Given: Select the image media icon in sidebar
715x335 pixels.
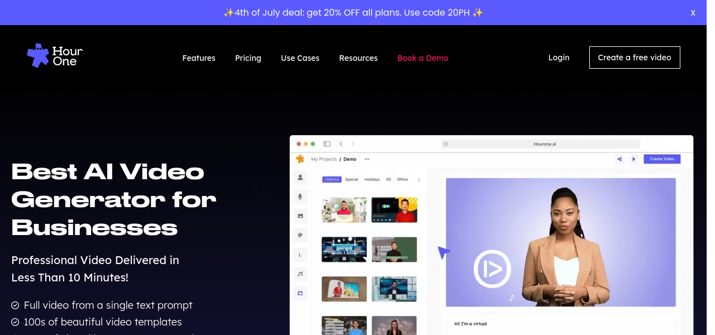Looking at the screenshot, I should tap(301, 216).
